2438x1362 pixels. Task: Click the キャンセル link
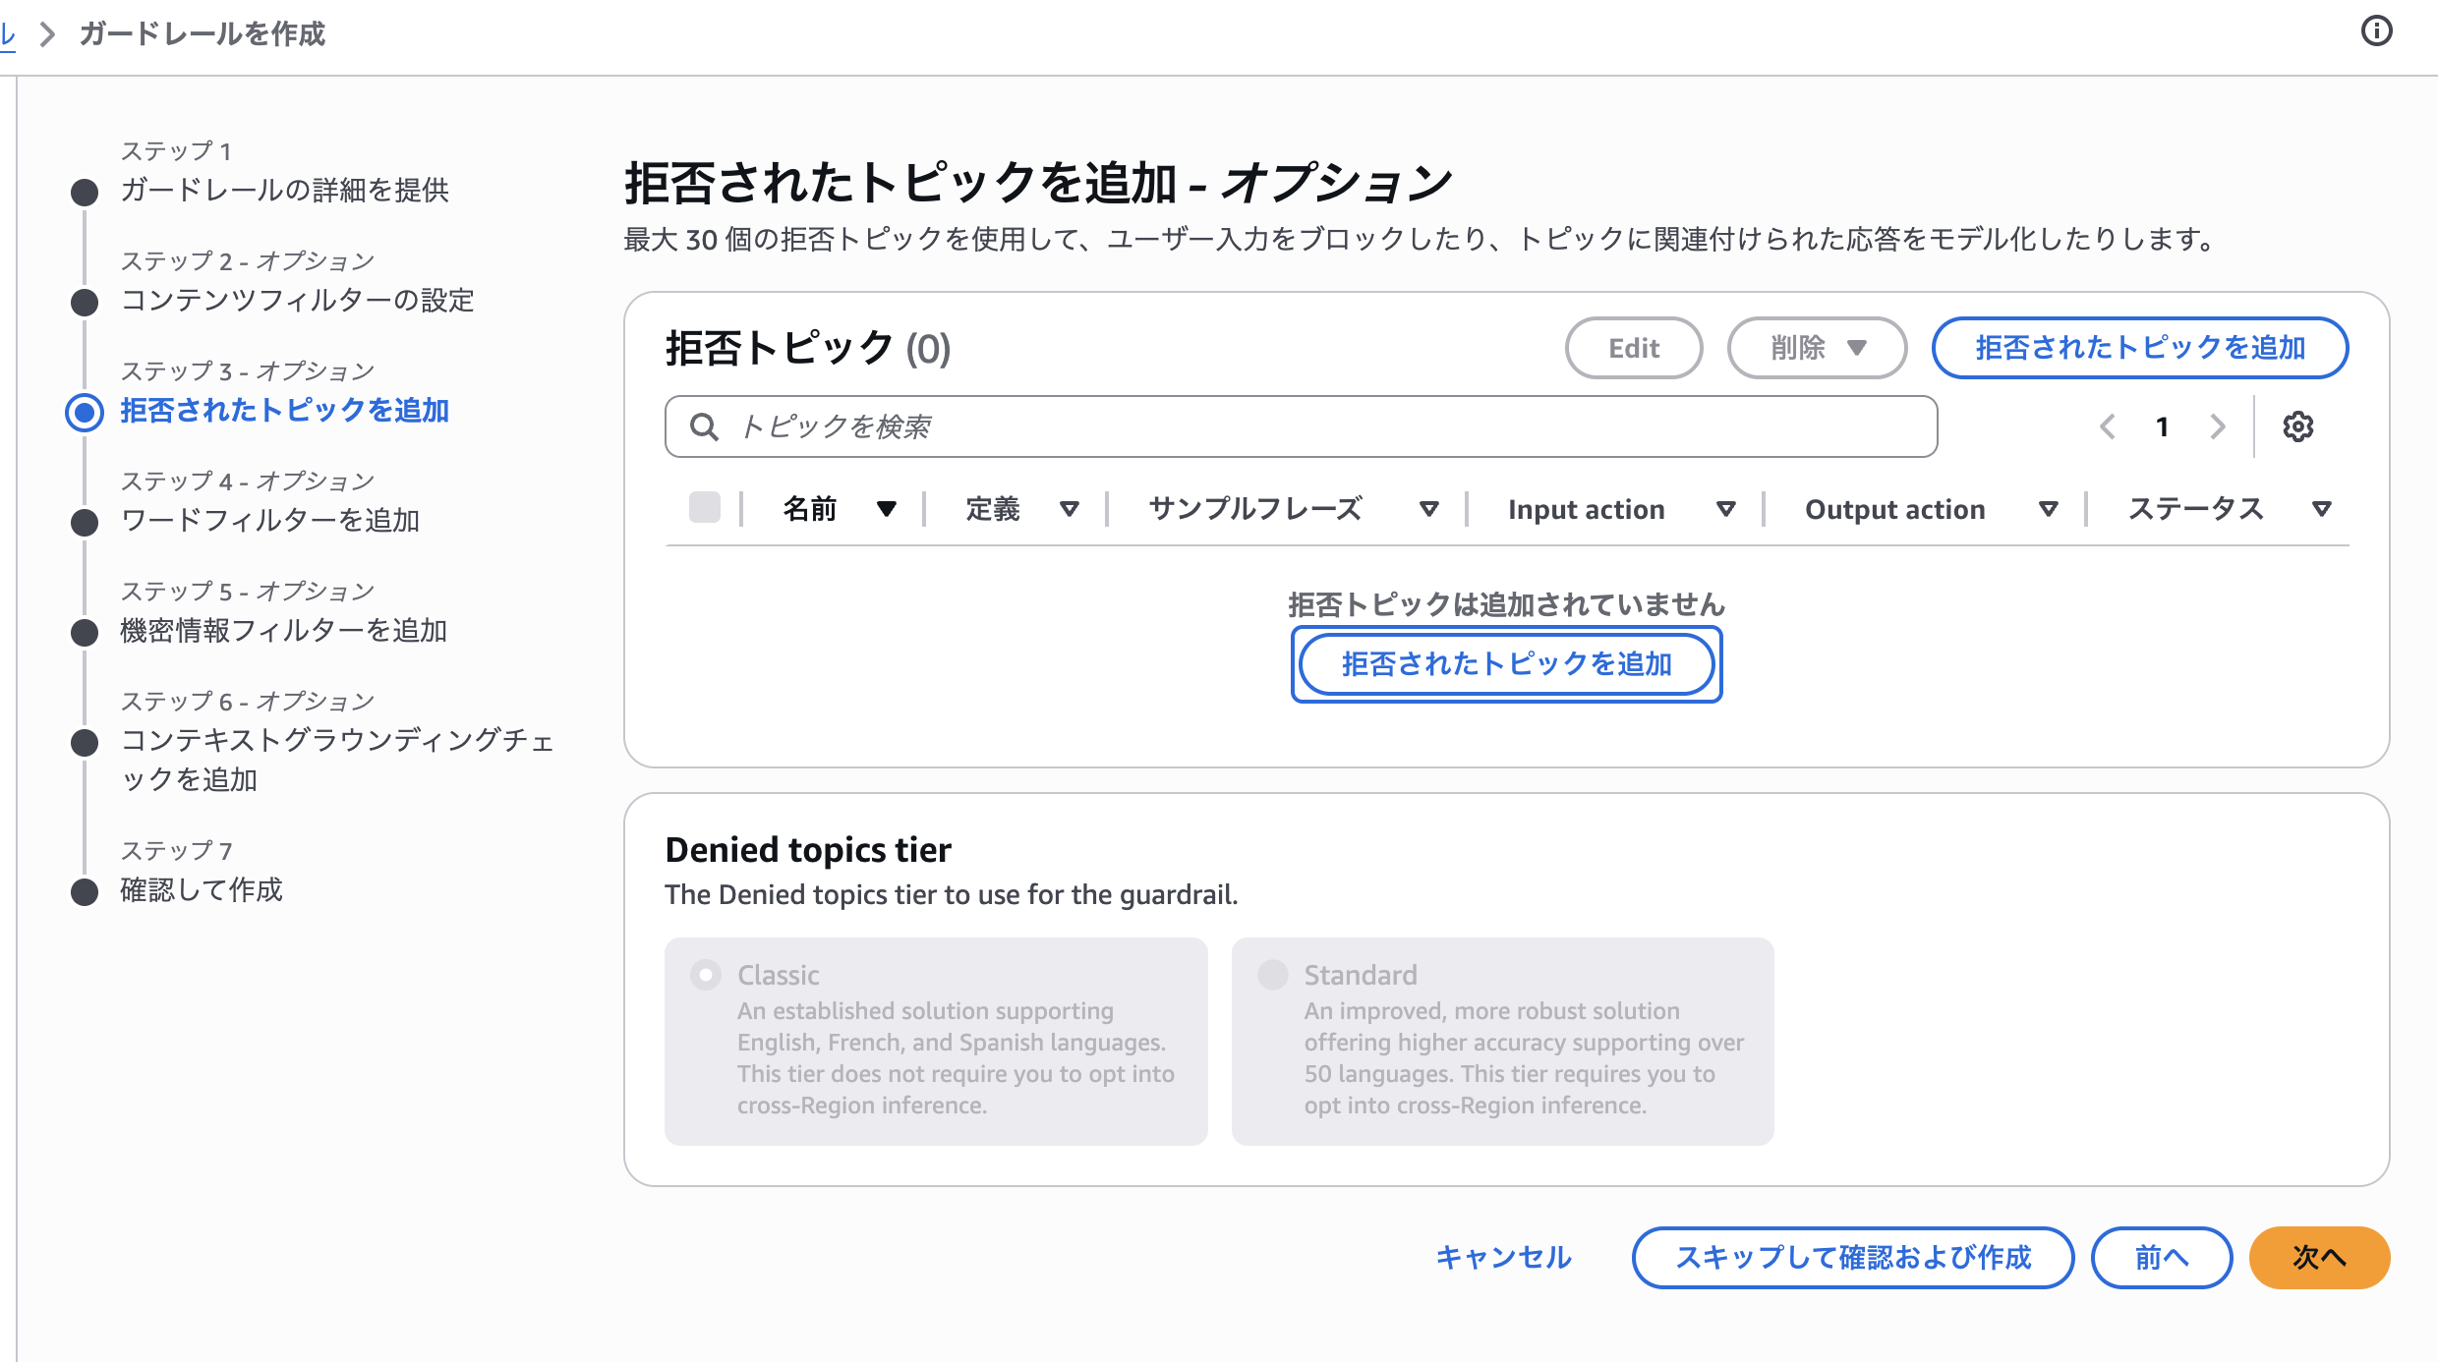[x=1503, y=1258]
